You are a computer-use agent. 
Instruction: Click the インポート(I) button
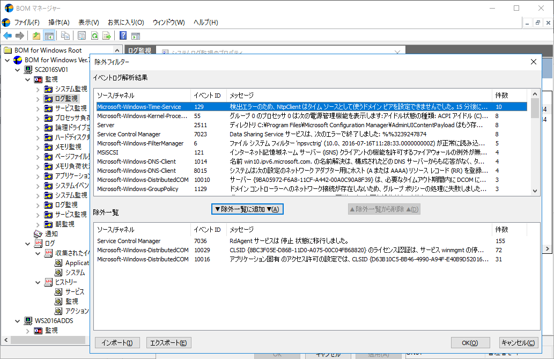(x=117, y=342)
